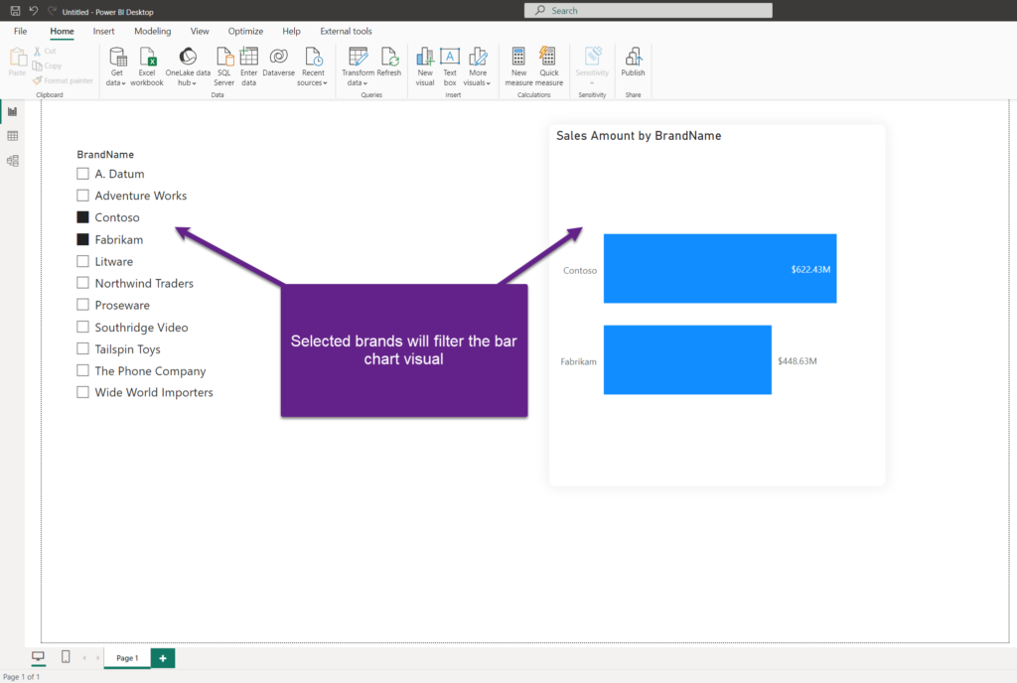Viewport: 1017px width, 683px height.
Task: Click Cut in Clipboard group
Action: tap(45, 51)
